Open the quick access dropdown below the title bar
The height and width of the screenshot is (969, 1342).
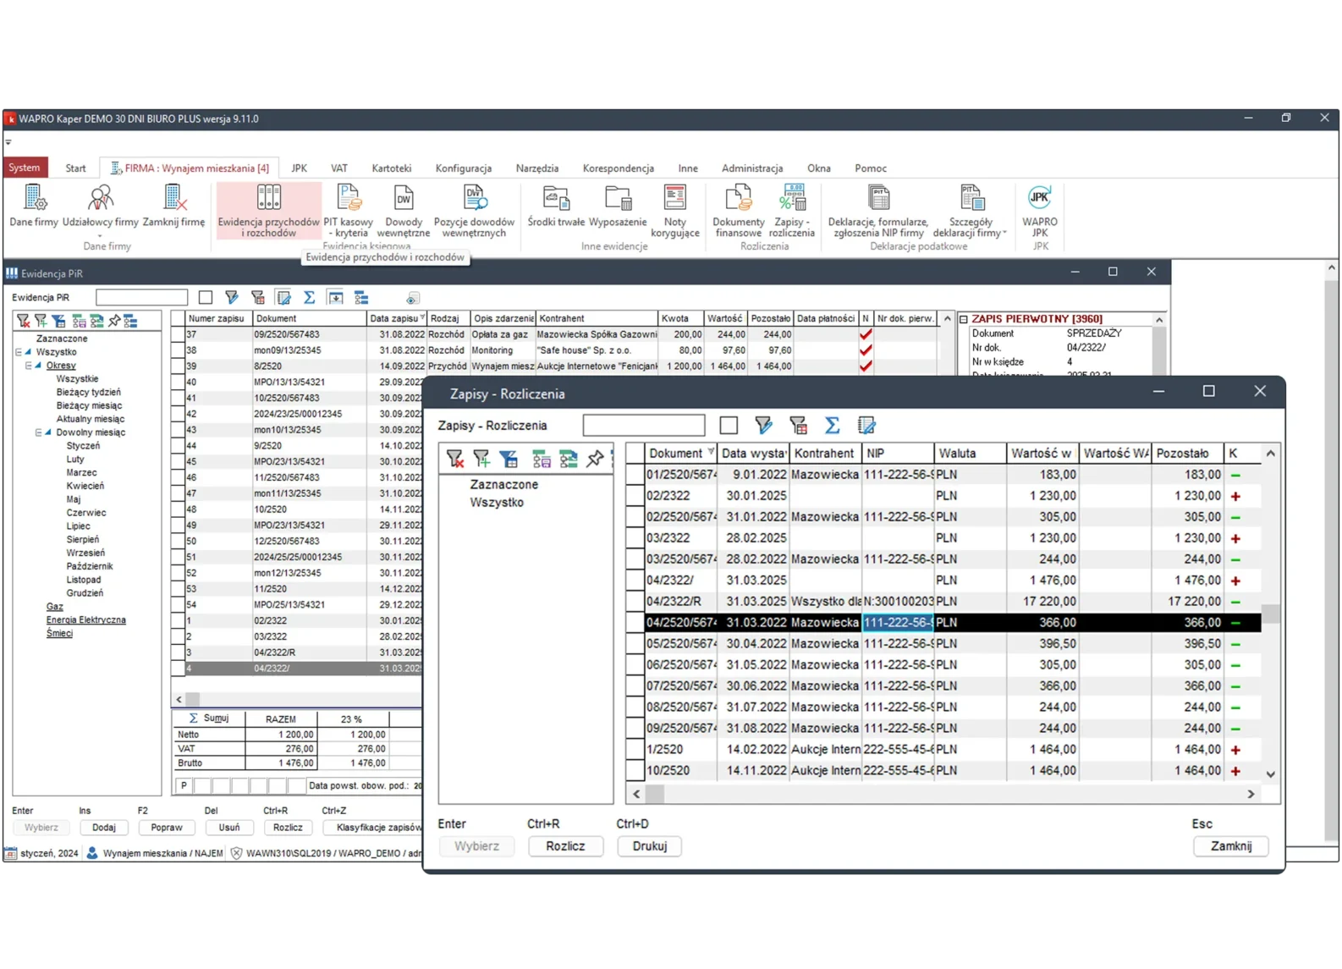coord(8,143)
